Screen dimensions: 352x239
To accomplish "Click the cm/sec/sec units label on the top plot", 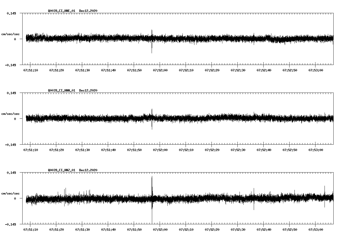I will 11,34.
